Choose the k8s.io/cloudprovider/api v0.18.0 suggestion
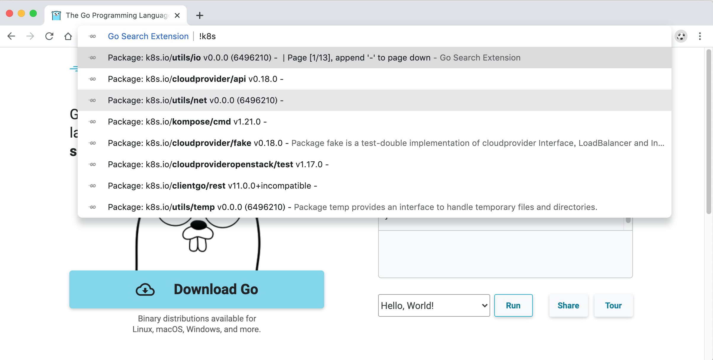Viewport: 713px width, 360px height. tap(375, 79)
